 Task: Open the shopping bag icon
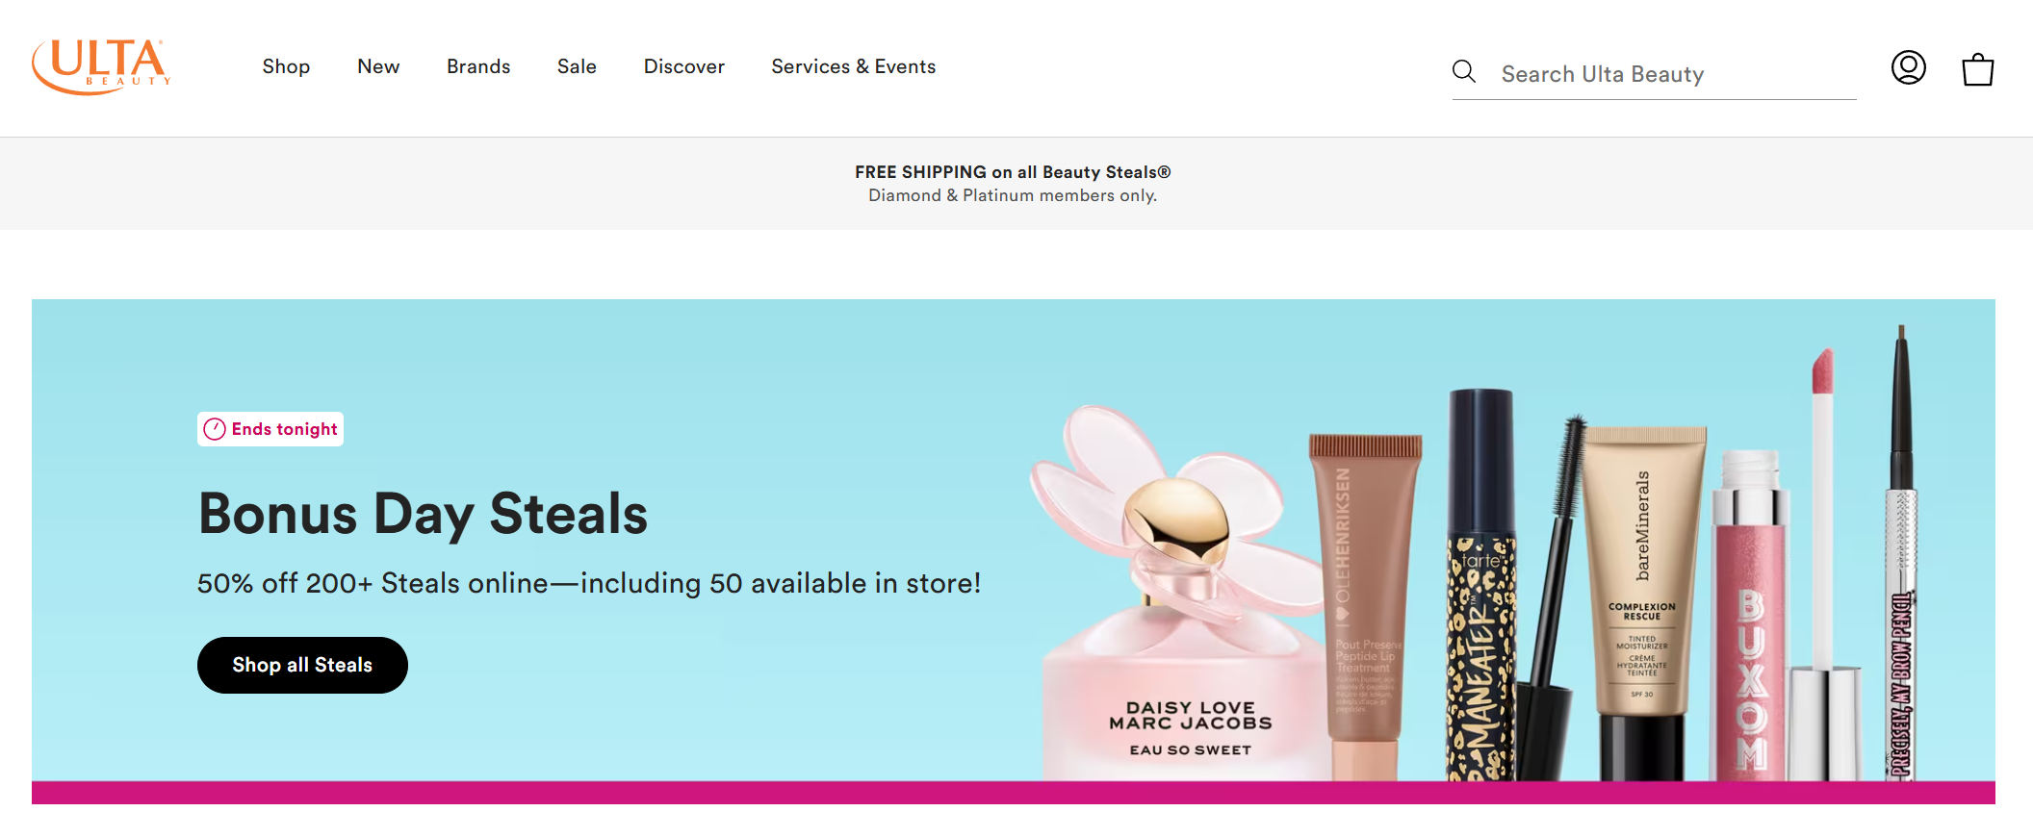pos(1978,68)
